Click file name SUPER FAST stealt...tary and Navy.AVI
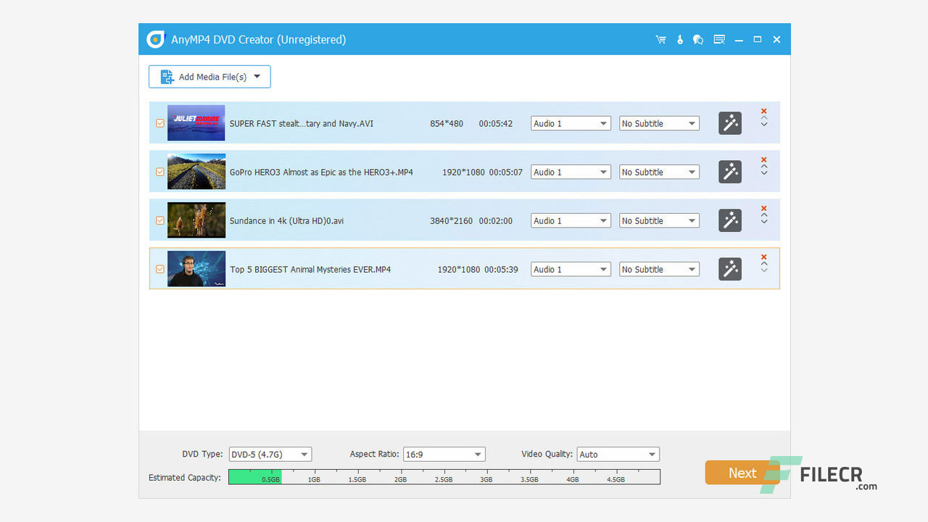 [302, 123]
